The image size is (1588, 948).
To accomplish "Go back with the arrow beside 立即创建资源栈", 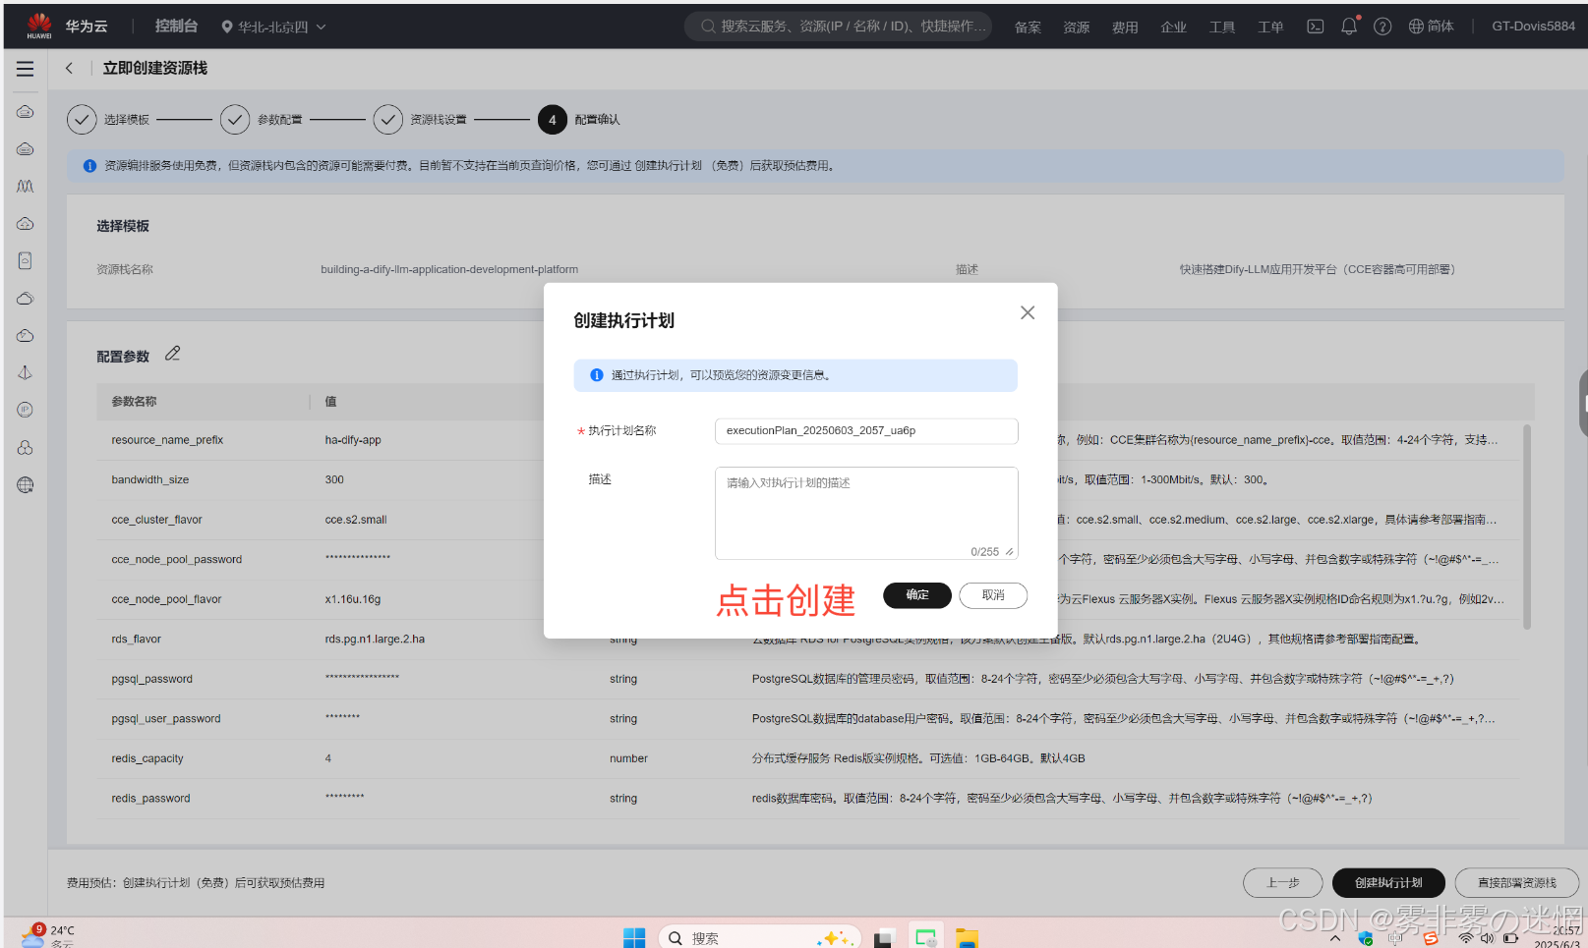I will [x=69, y=68].
